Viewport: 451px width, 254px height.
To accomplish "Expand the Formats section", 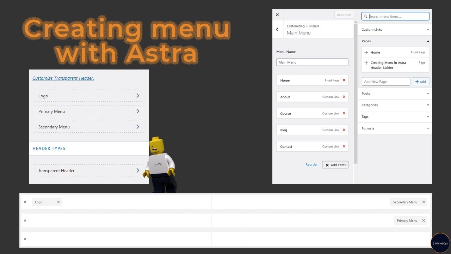I will click(x=395, y=128).
